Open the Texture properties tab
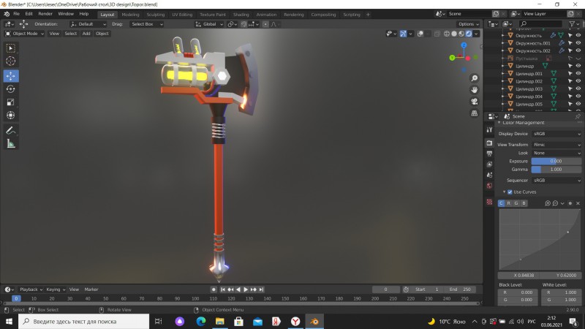Screen dimensions: 585x329 (x=489, y=202)
